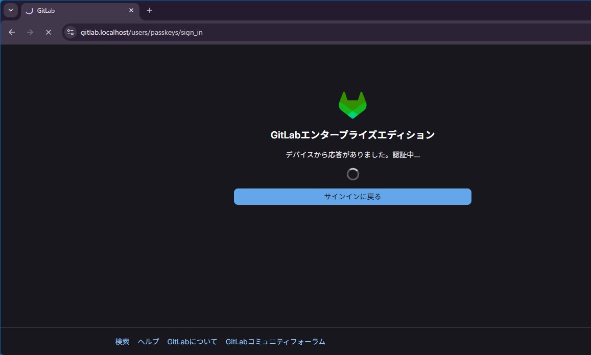591x355 pixels.
Task: Open the GitLabについて footer link
Action: click(x=192, y=342)
